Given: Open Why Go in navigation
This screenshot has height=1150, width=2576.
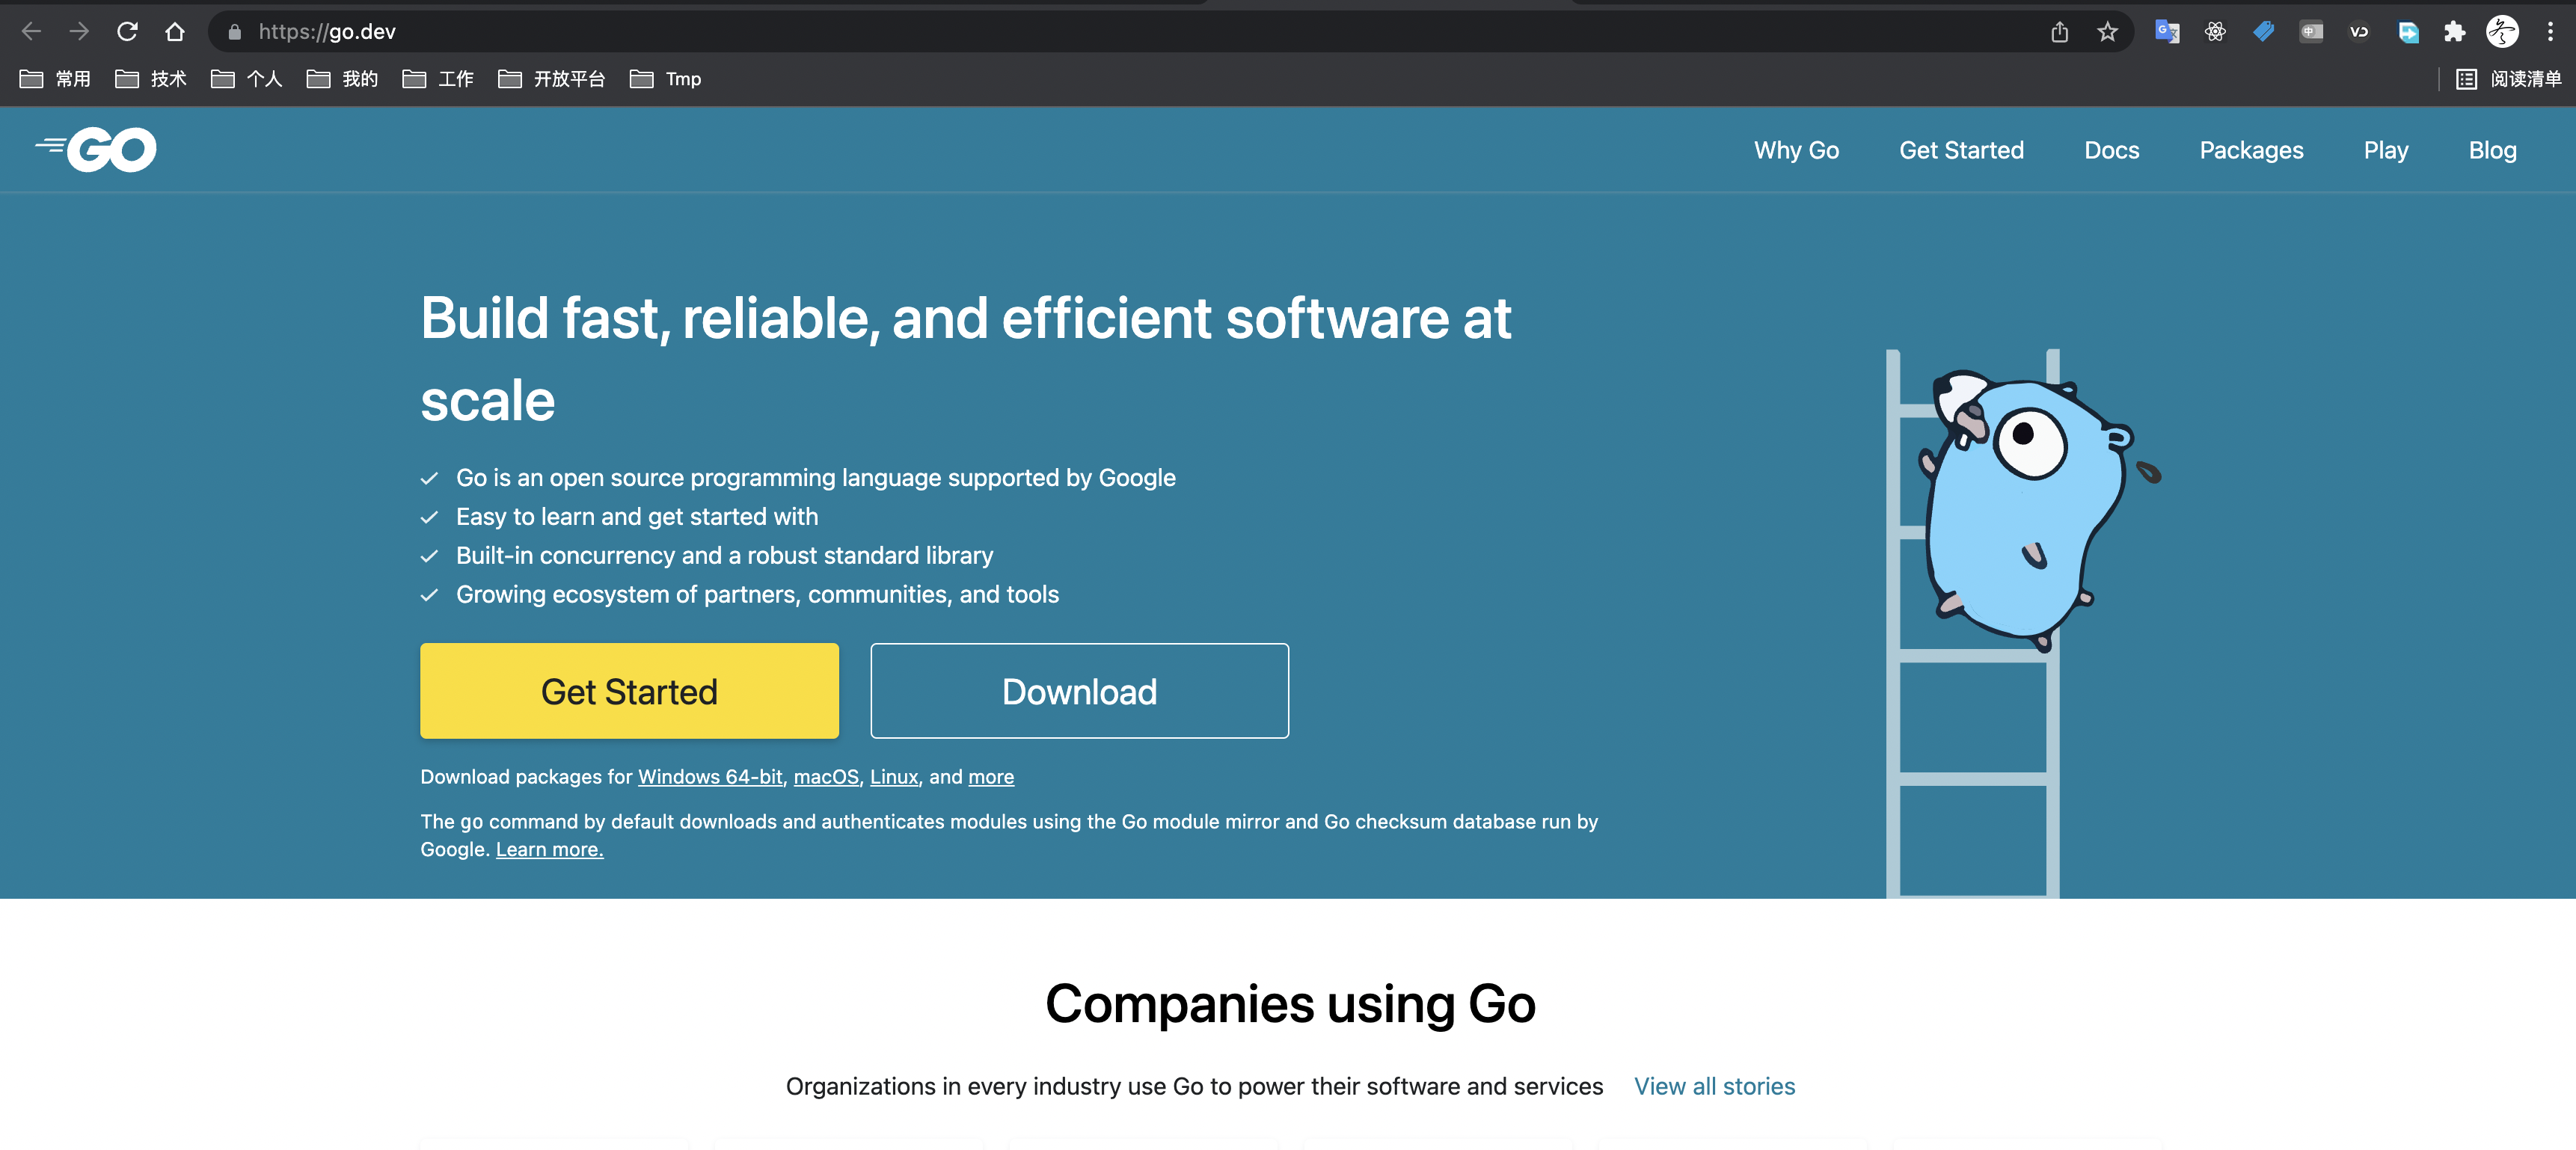Looking at the screenshot, I should (1796, 150).
